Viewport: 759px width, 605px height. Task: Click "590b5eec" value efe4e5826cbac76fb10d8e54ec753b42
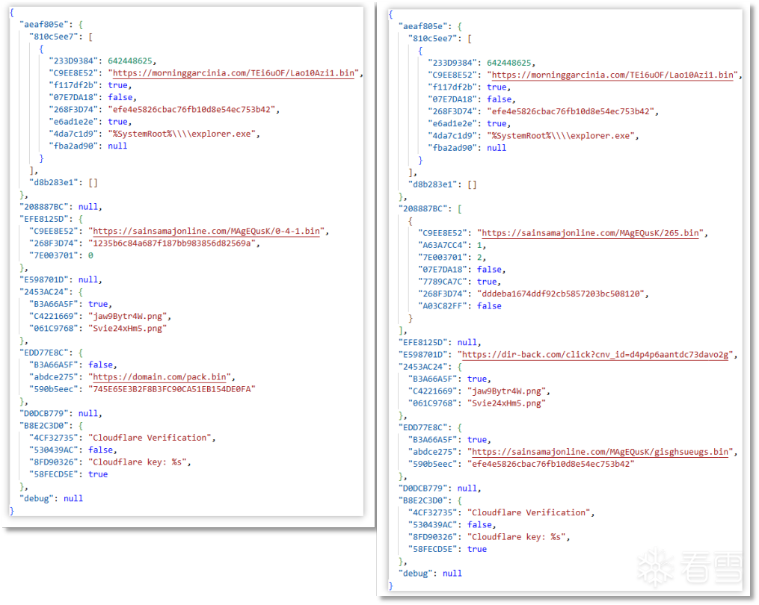point(551,465)
